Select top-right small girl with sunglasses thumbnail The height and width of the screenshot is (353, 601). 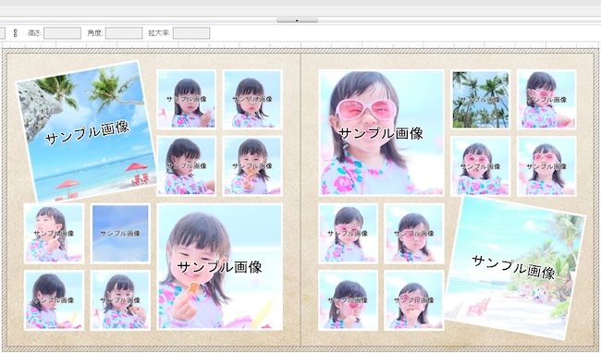(546, 99)
